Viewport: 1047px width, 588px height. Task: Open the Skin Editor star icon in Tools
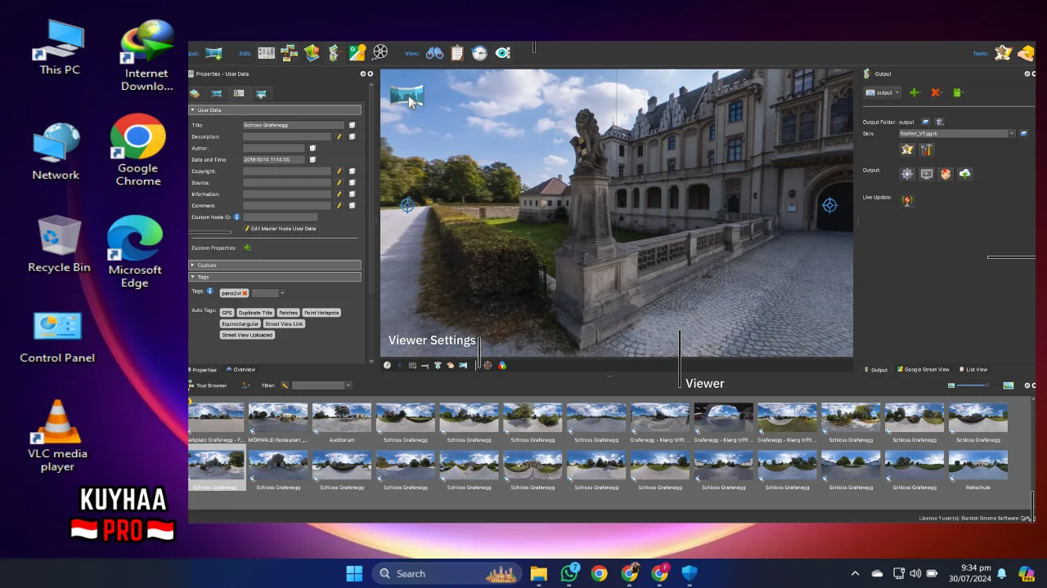coord(1004,53)
